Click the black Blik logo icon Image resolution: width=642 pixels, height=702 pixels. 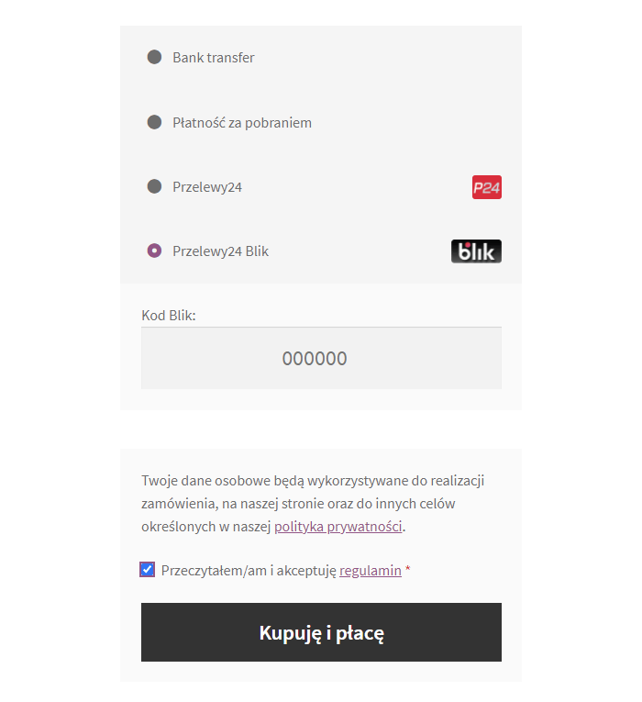476,251
